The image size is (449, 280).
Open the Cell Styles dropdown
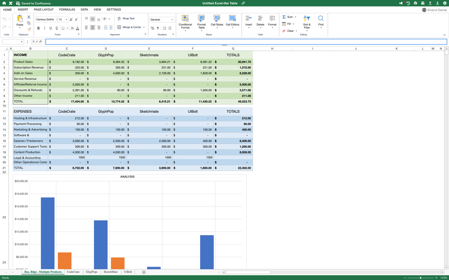(217, 22)
